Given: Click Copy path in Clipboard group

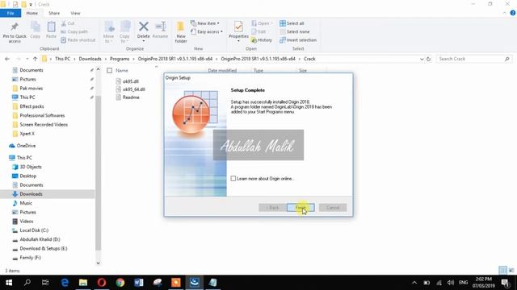Looking at the screenshot, I should tap(74, 31).
